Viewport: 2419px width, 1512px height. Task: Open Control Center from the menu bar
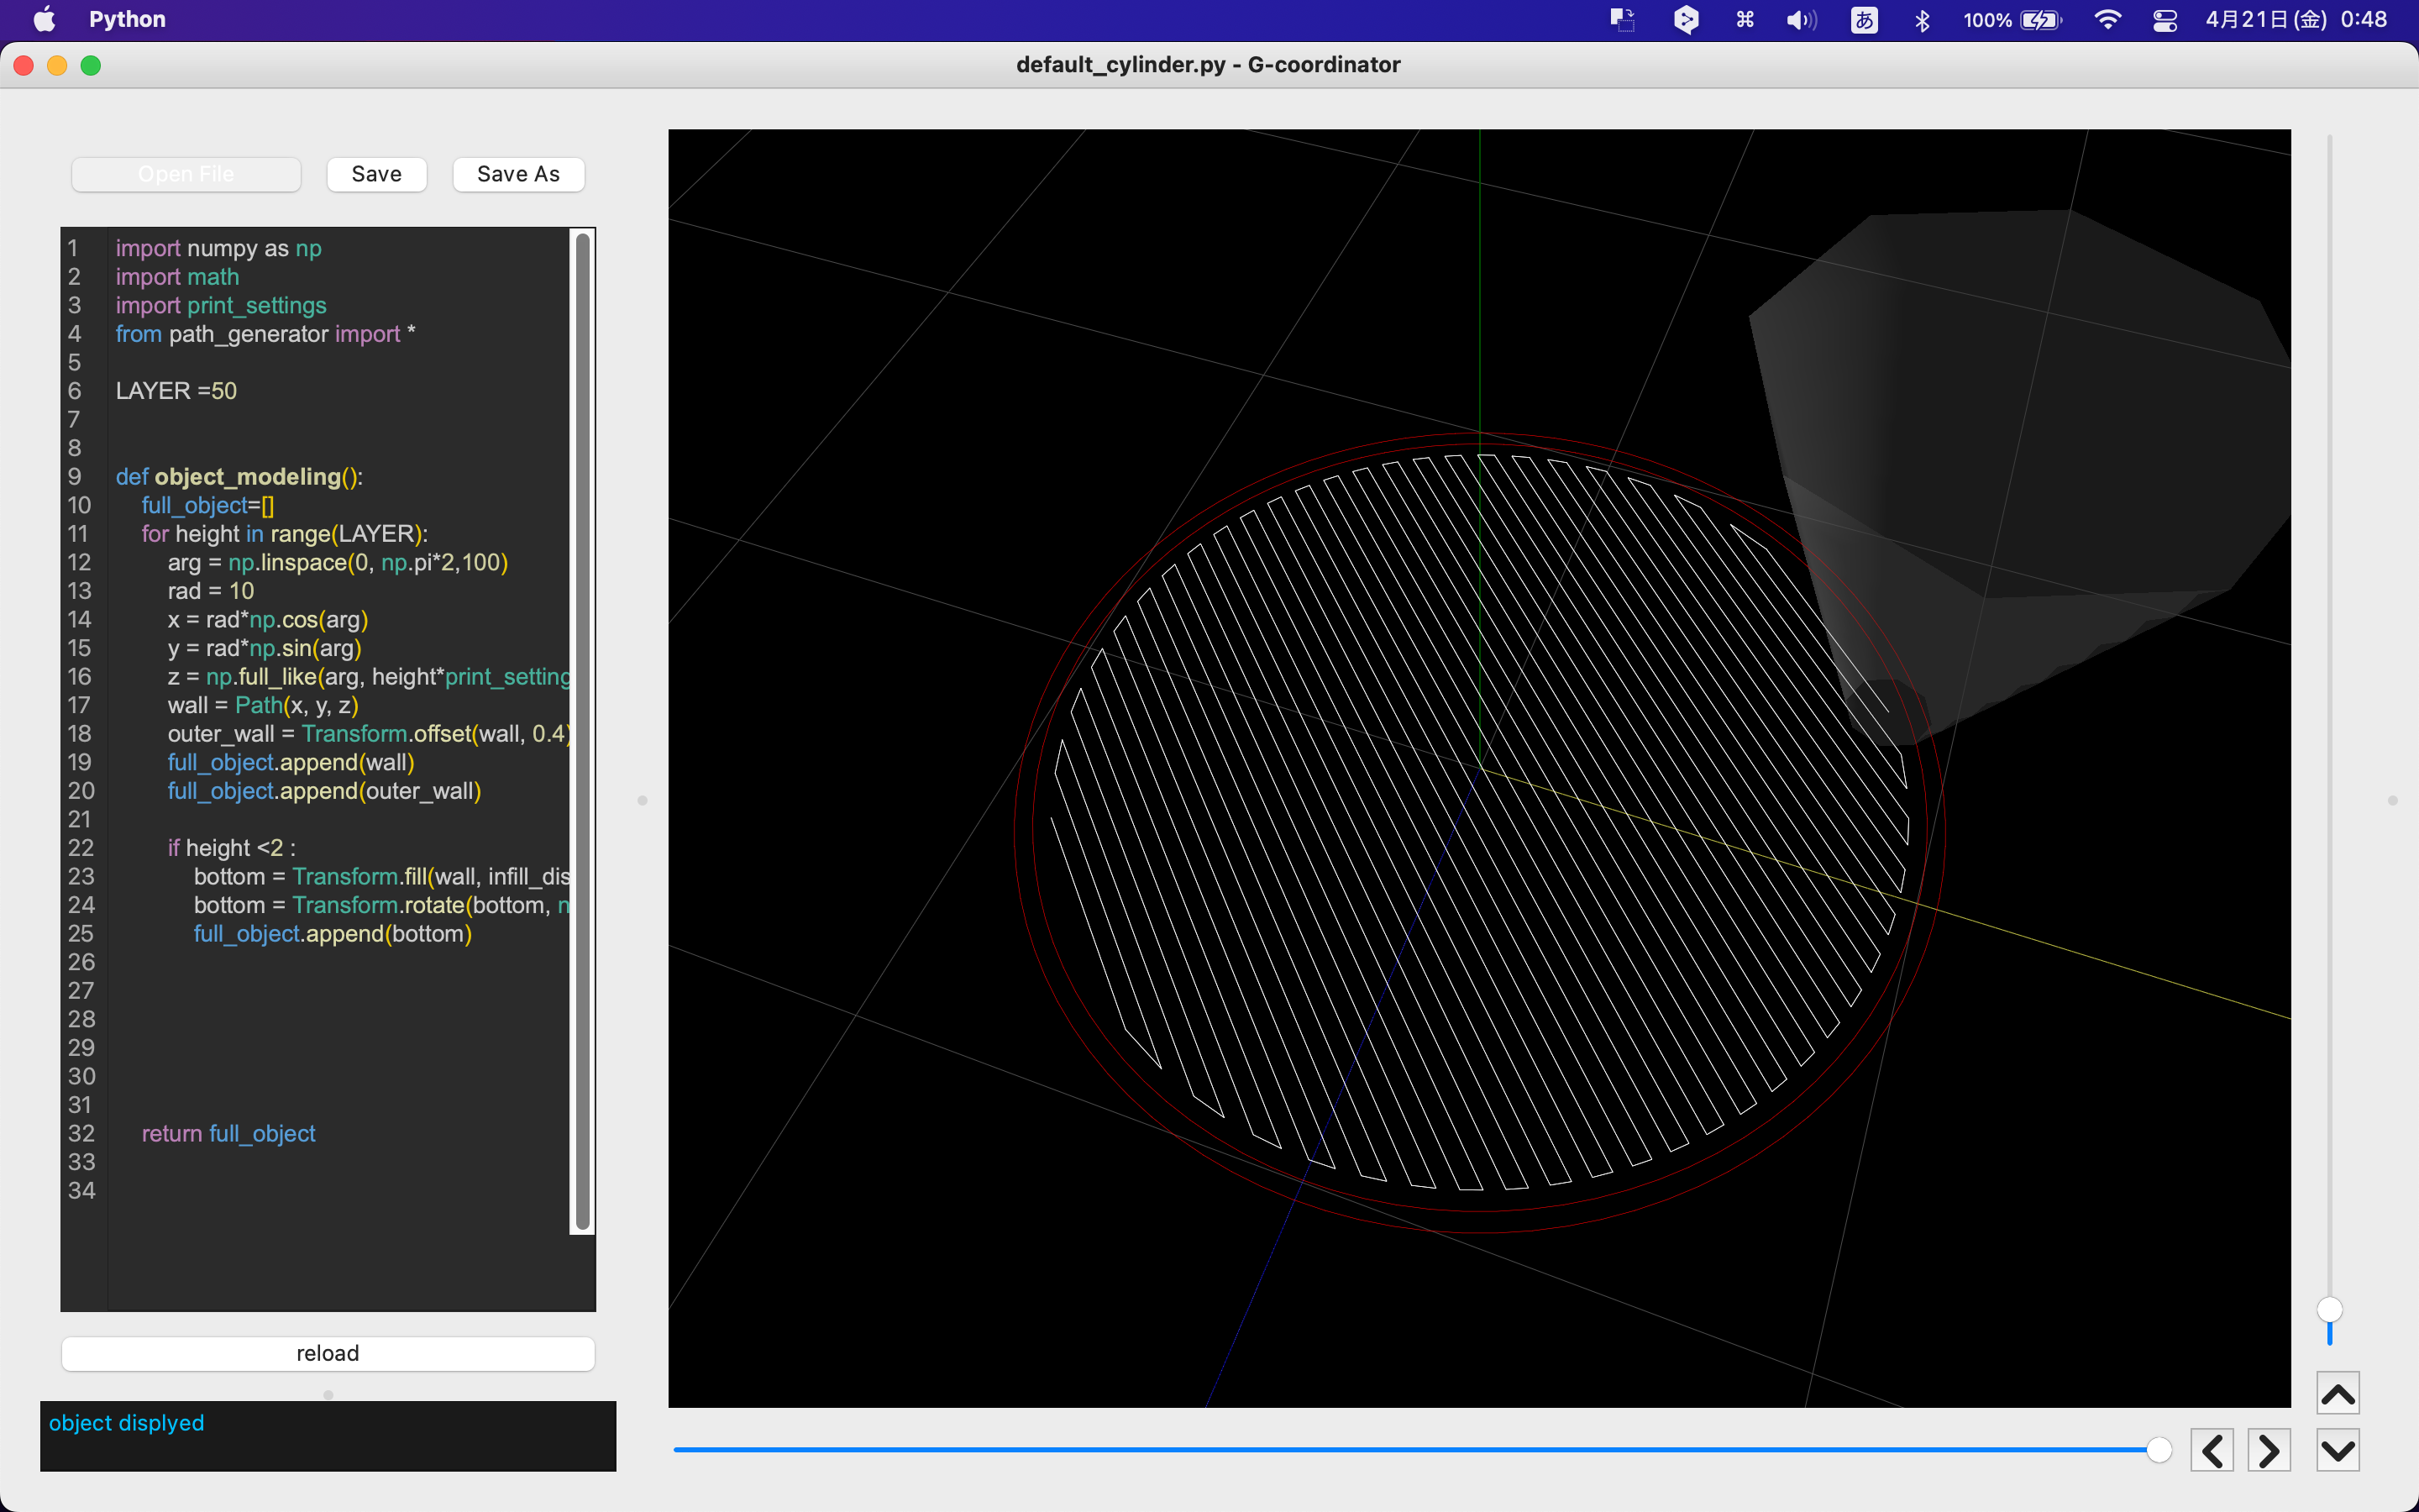click(2165, 19)
